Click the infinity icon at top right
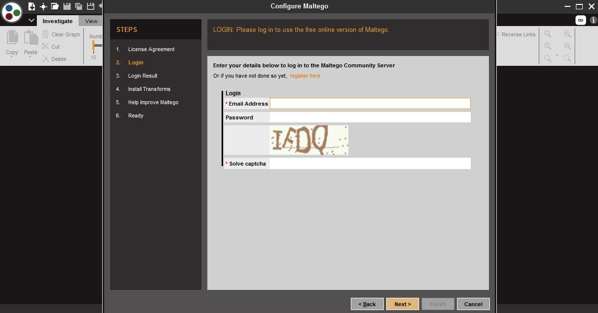Screen dimensions: 598x313 click(580, 20)
